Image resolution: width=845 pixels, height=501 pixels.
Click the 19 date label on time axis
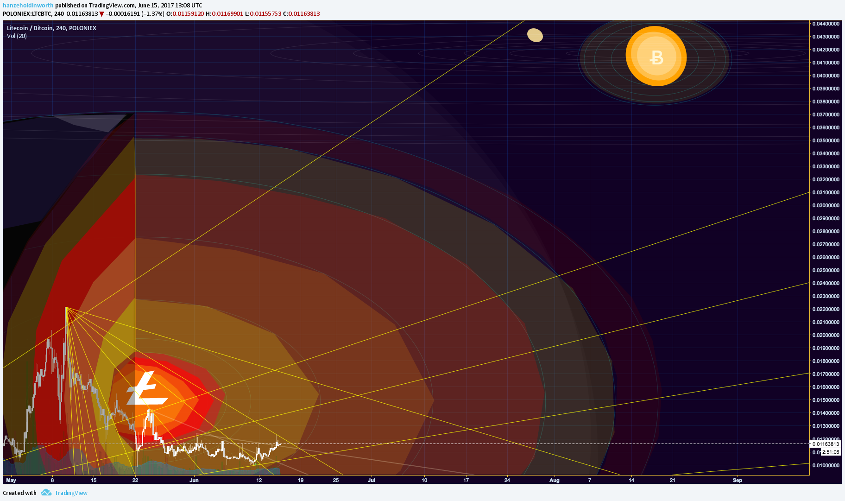coord(301,480)
